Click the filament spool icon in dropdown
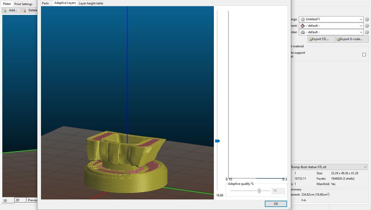The image size is (371, 210). (303, 26)
